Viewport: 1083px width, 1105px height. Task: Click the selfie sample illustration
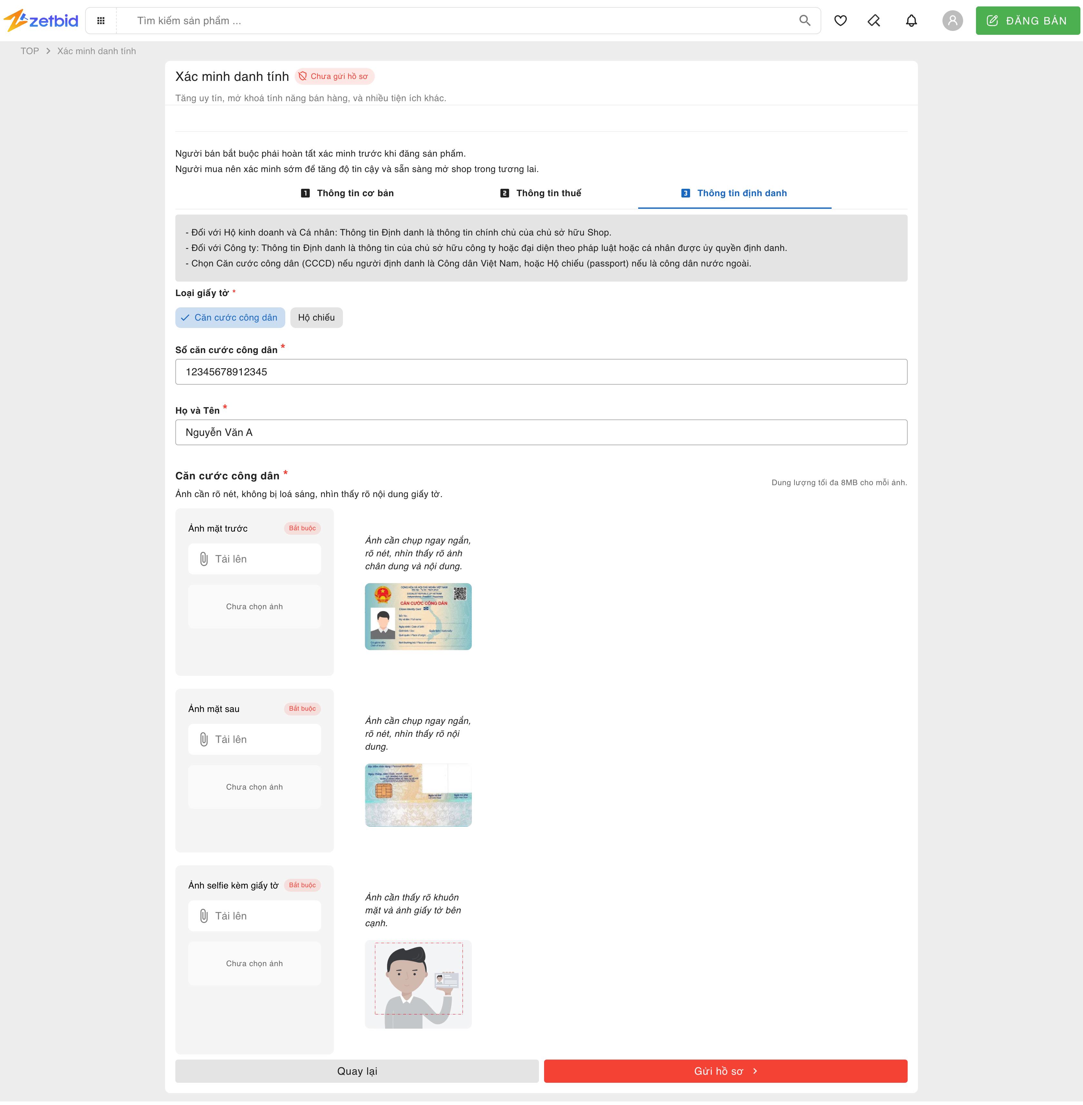pyautogui.click(x=418, y=985)
